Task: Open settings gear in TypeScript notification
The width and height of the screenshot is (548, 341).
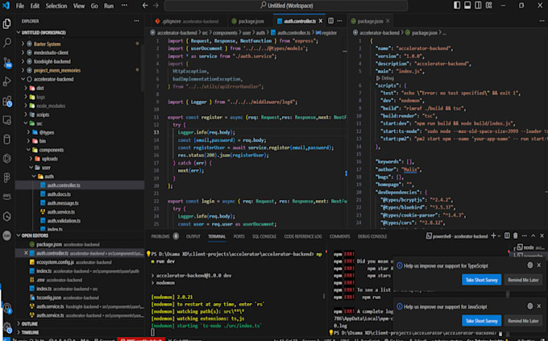Action: pos(529,265)
